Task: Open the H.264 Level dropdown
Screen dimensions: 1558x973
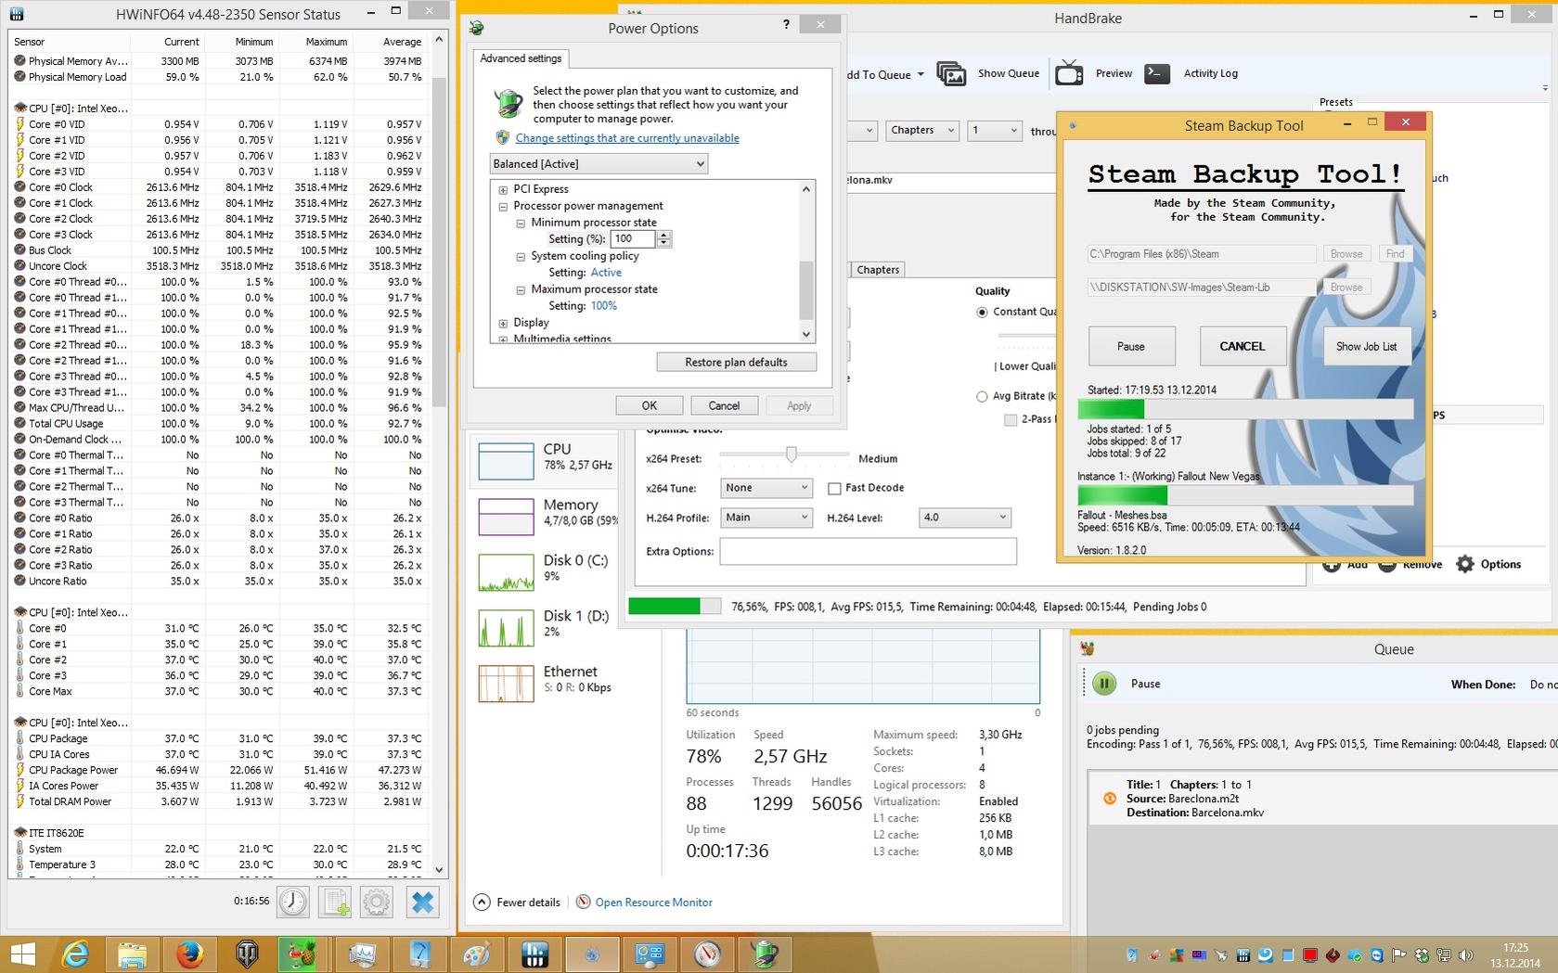Action: tap(964, 518)
